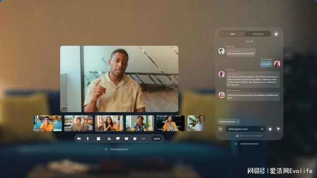
Task: Switch to the Participants tab
Action: [x=258, y=34]
